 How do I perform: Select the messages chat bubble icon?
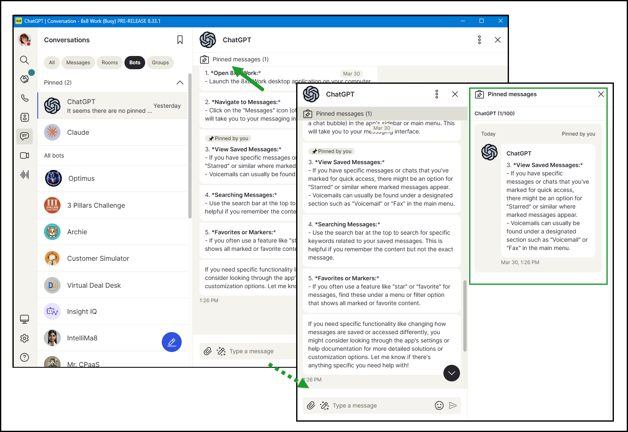coord(24,136)
